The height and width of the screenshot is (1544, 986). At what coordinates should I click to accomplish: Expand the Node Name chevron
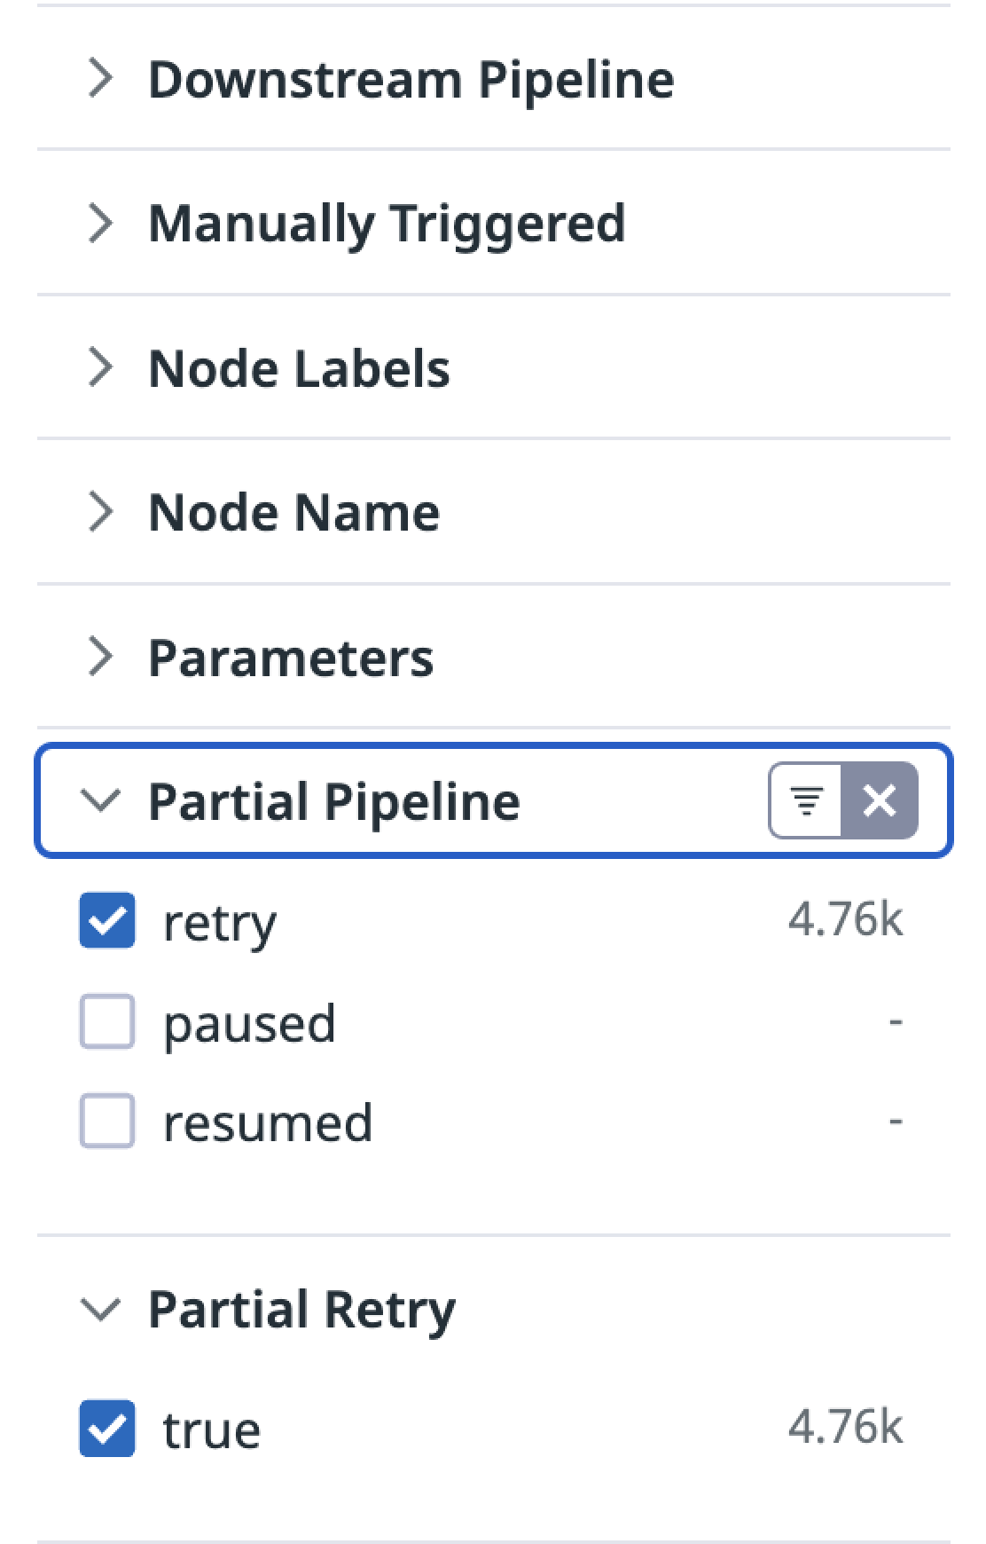(101, 512)
